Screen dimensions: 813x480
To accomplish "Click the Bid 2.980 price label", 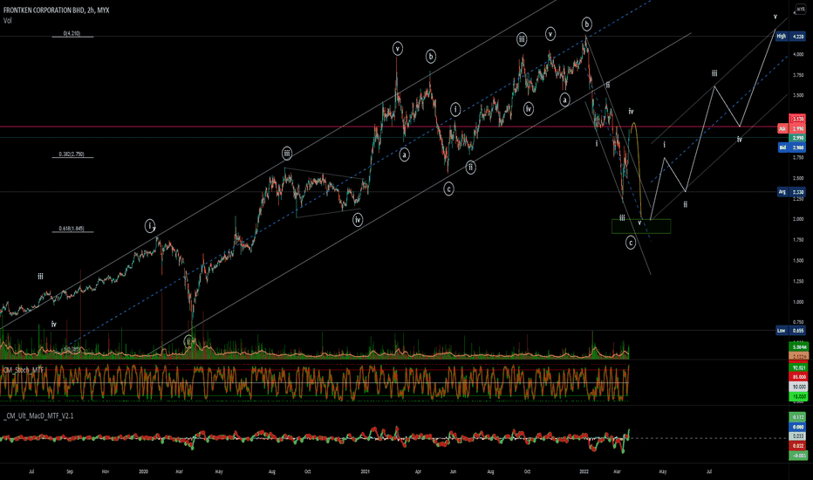I will pos(790,147).
